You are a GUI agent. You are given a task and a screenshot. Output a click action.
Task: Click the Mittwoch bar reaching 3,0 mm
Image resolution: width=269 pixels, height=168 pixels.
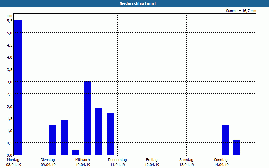coord(87,118)
